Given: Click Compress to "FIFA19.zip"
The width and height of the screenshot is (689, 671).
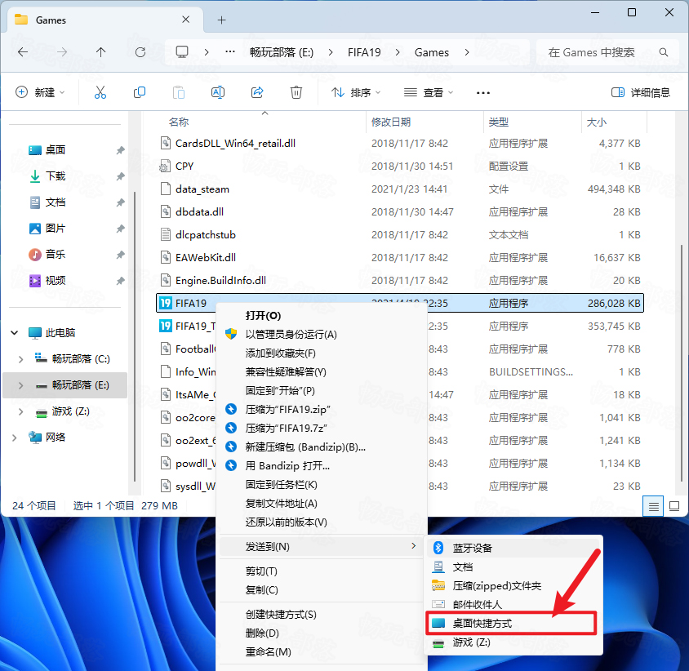Looking at the screenshot, I should [322, 410].
